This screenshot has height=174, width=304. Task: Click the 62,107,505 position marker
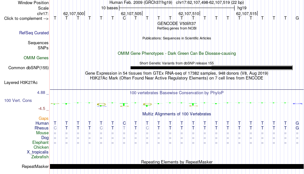(131, 13)
